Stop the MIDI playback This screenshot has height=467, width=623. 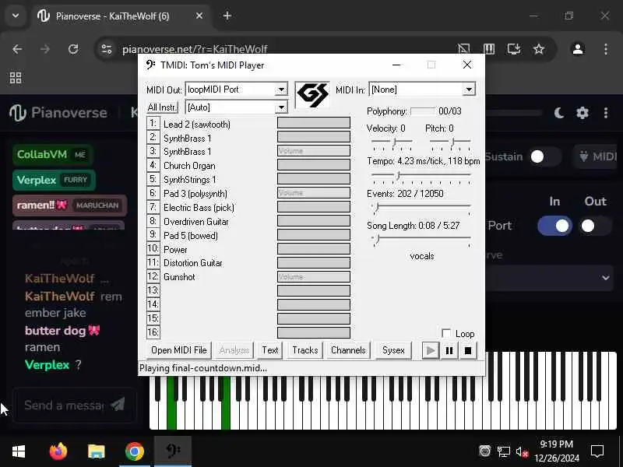click(468, 351)
